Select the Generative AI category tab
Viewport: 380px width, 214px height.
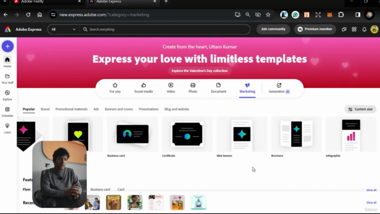[x=279, y=88]
